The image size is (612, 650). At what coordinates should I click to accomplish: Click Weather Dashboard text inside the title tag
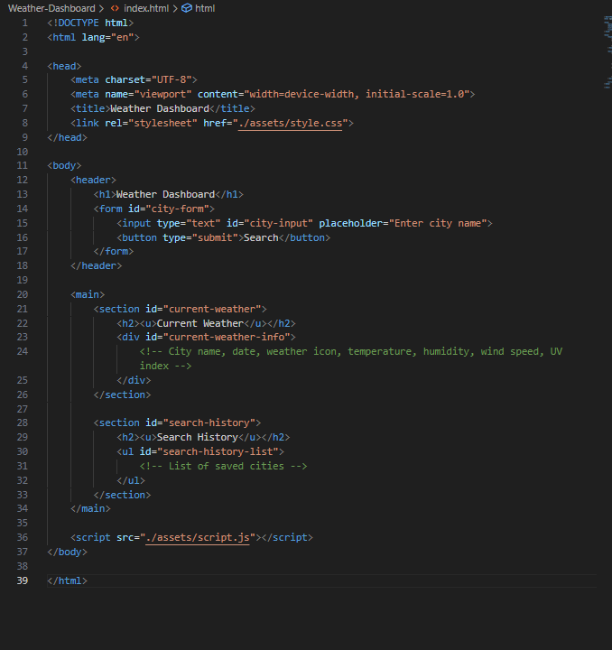pyautogui.click(x=160, y=108)
